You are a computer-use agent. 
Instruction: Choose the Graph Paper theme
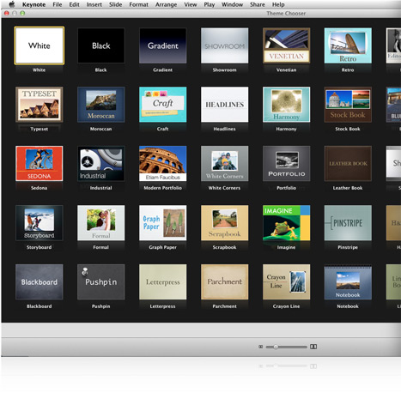[x=163, y=223]
